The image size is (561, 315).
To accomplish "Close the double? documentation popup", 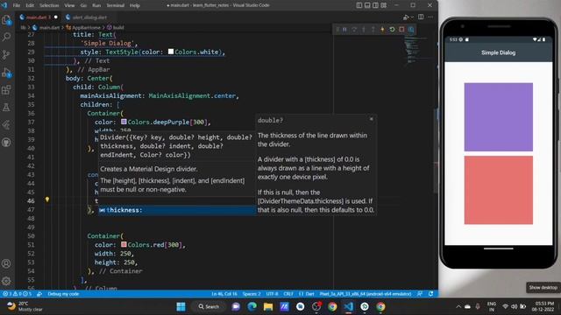I will pos(372,119).
